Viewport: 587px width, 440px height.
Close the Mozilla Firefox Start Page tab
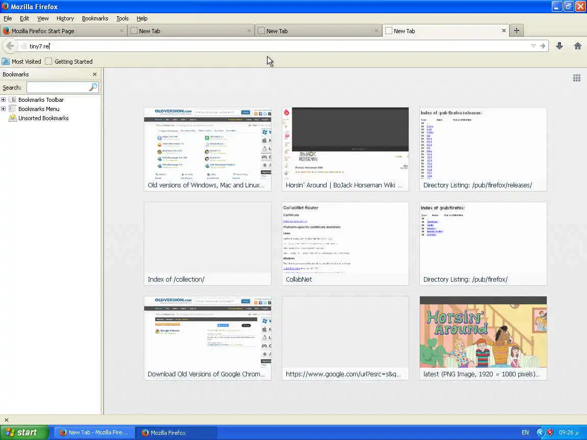122,31
